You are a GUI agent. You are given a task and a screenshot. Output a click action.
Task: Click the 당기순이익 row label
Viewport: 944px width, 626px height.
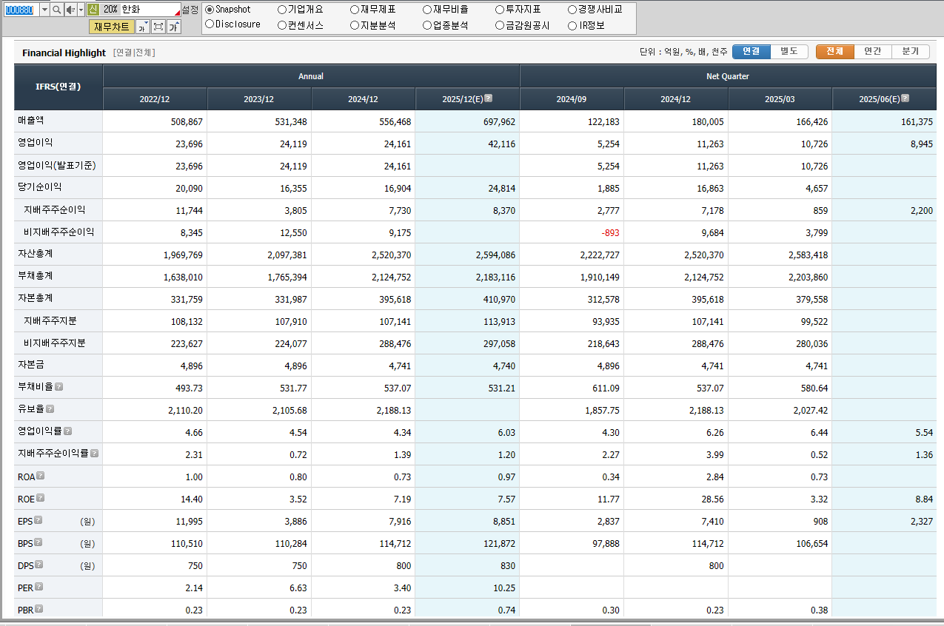(40, 186)
